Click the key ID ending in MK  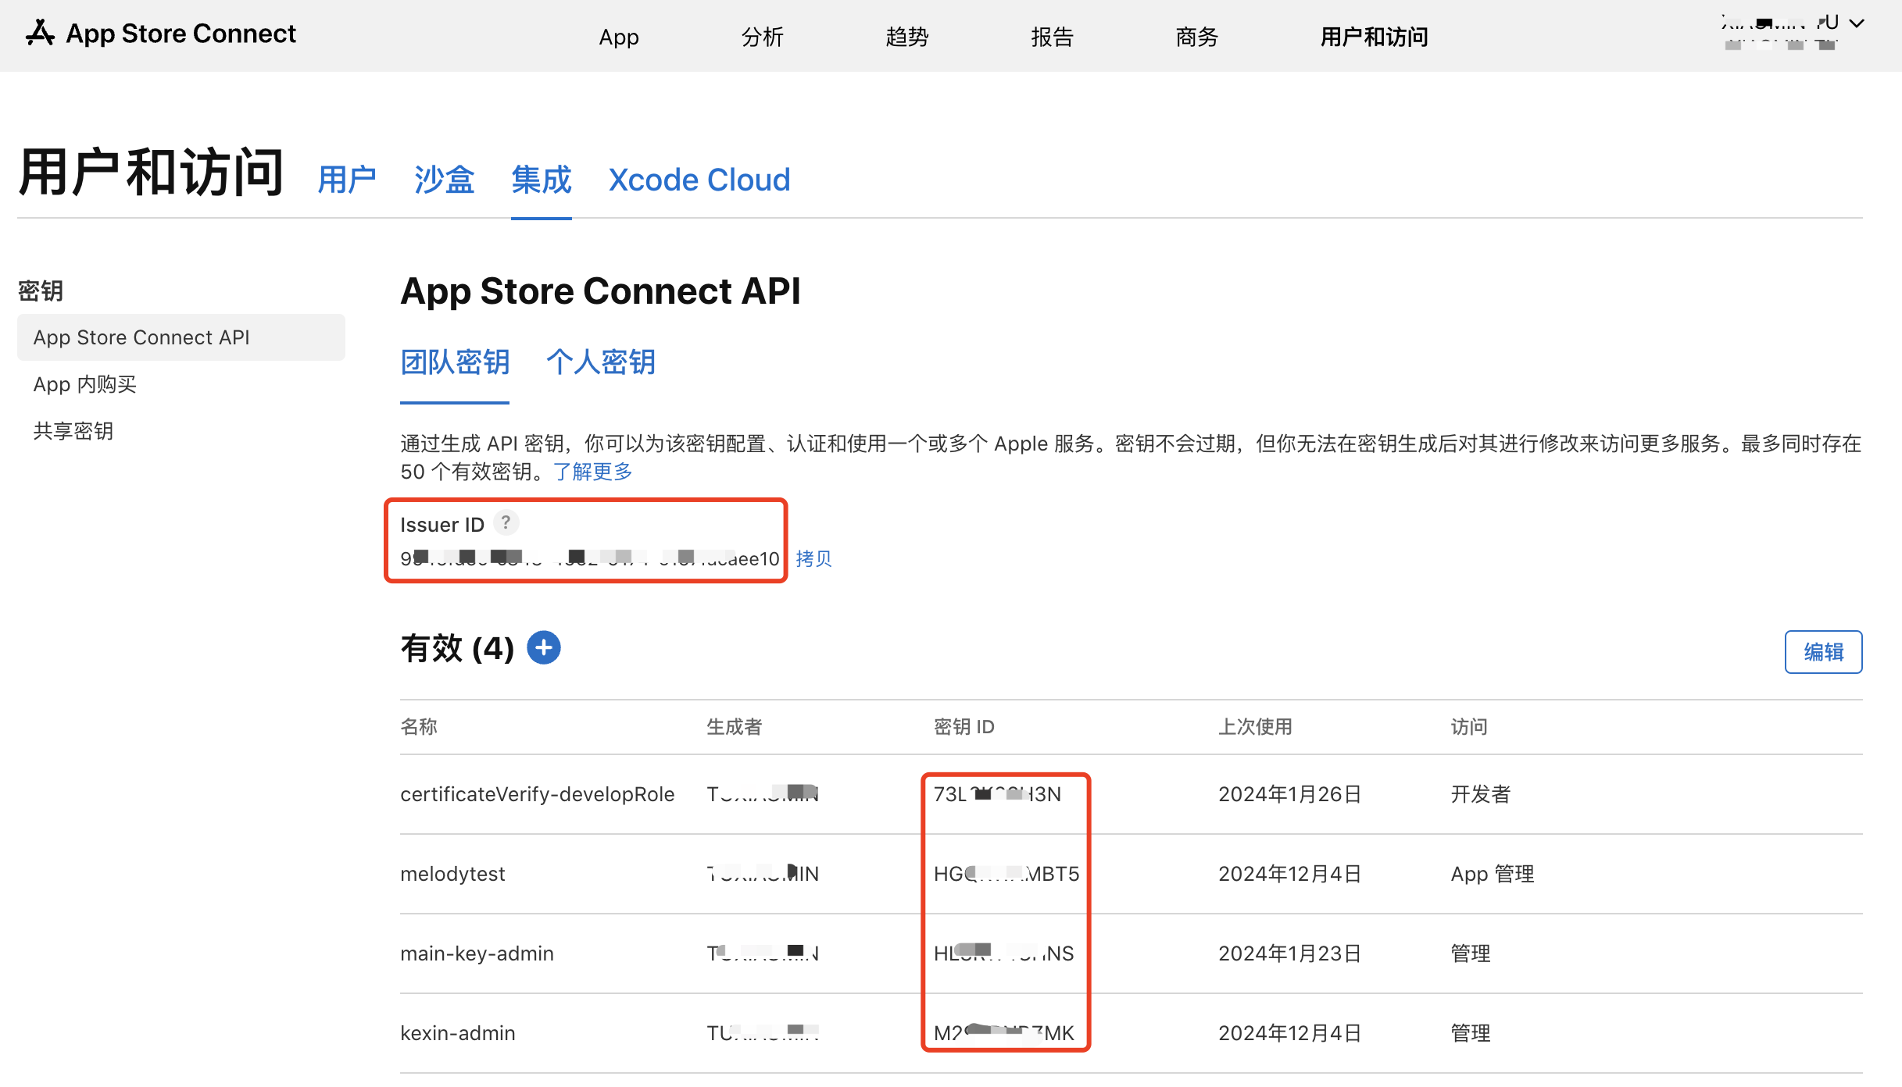pos(1004,1033)
